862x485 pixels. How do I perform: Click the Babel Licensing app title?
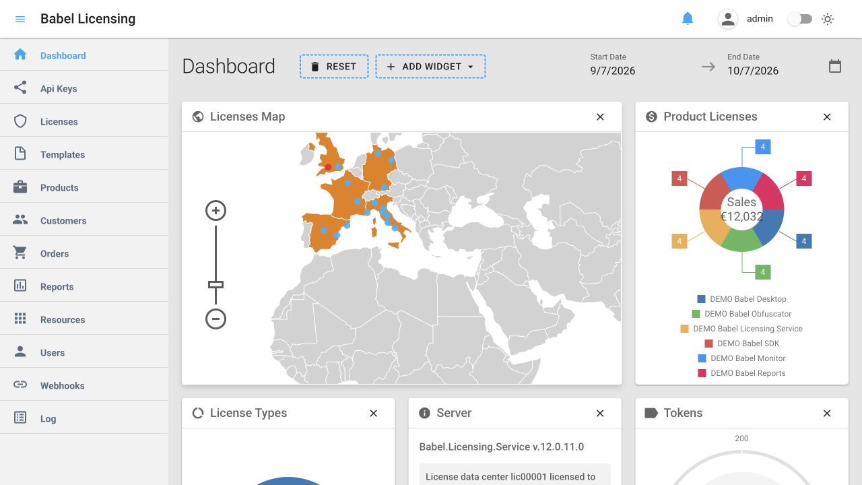[x=88, y=19]
